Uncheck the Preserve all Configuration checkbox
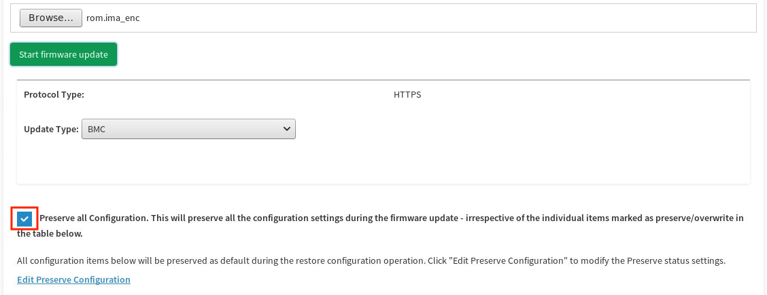The image size is (767, 295). pos(24,218)
